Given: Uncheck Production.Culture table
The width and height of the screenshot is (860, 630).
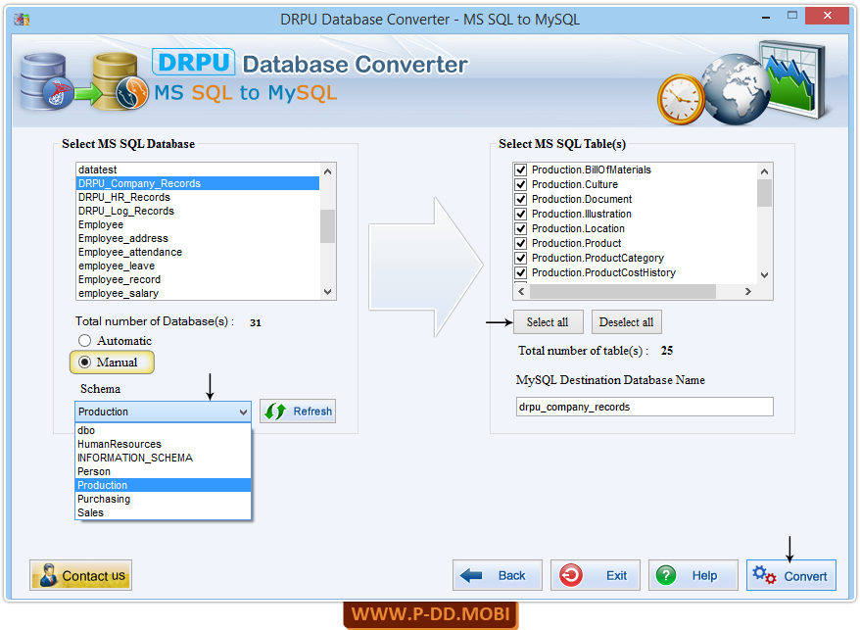Looking at the screenshot, I should [520, 185].
